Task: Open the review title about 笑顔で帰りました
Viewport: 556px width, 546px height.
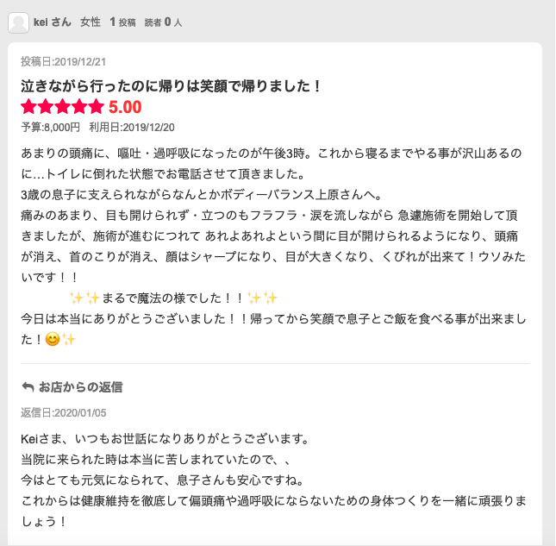Action: click(171, 86)
